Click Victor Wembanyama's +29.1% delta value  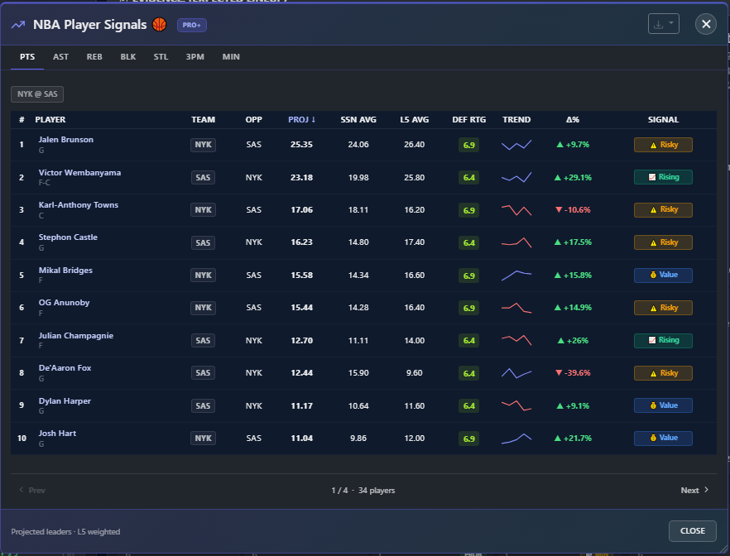(573, 177)
